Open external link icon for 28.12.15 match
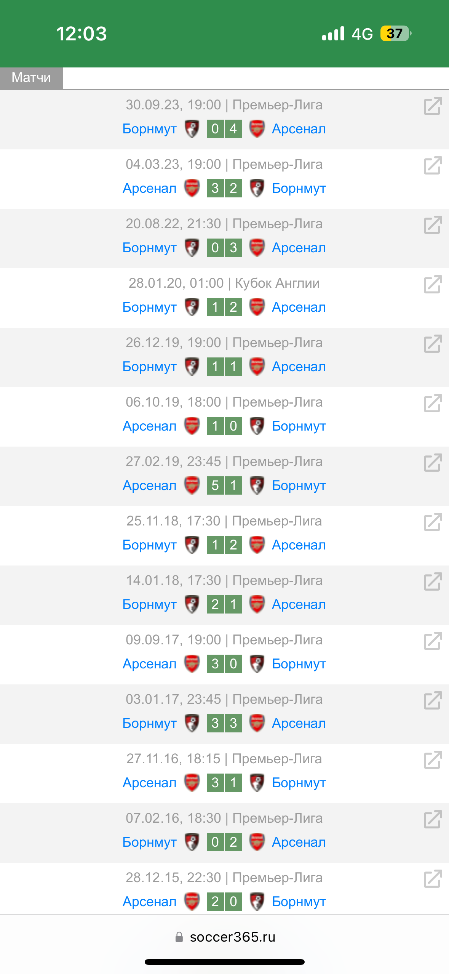Image resolution: width=449 pixels, height=974 pixels. 433,879
